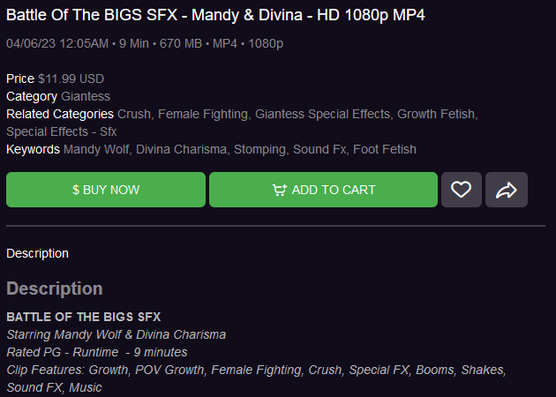Click the clip title heading

(216, 15)
